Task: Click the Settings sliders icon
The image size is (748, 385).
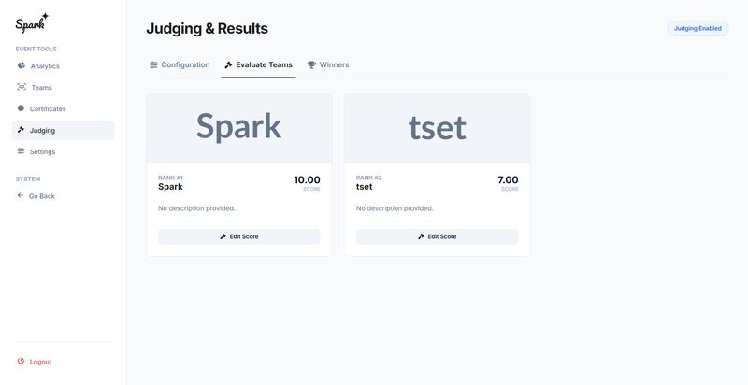Action: point(22,151)
